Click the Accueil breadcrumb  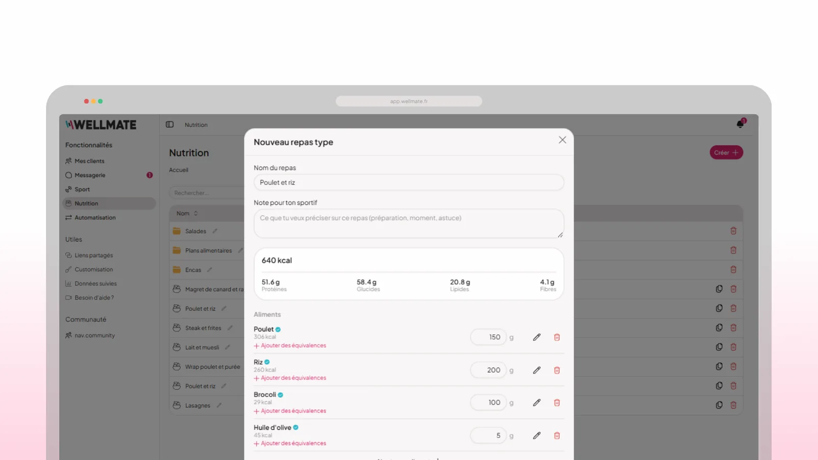click(179, 170)
